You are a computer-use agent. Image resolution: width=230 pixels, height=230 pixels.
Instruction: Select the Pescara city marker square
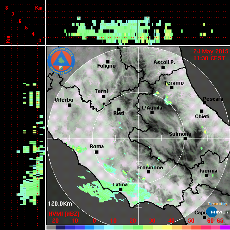tap(204, 103)
